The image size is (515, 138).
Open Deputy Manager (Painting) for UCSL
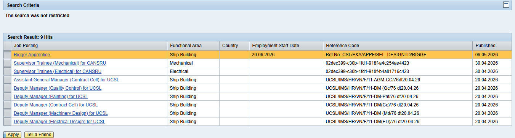[x=51, y=97]
